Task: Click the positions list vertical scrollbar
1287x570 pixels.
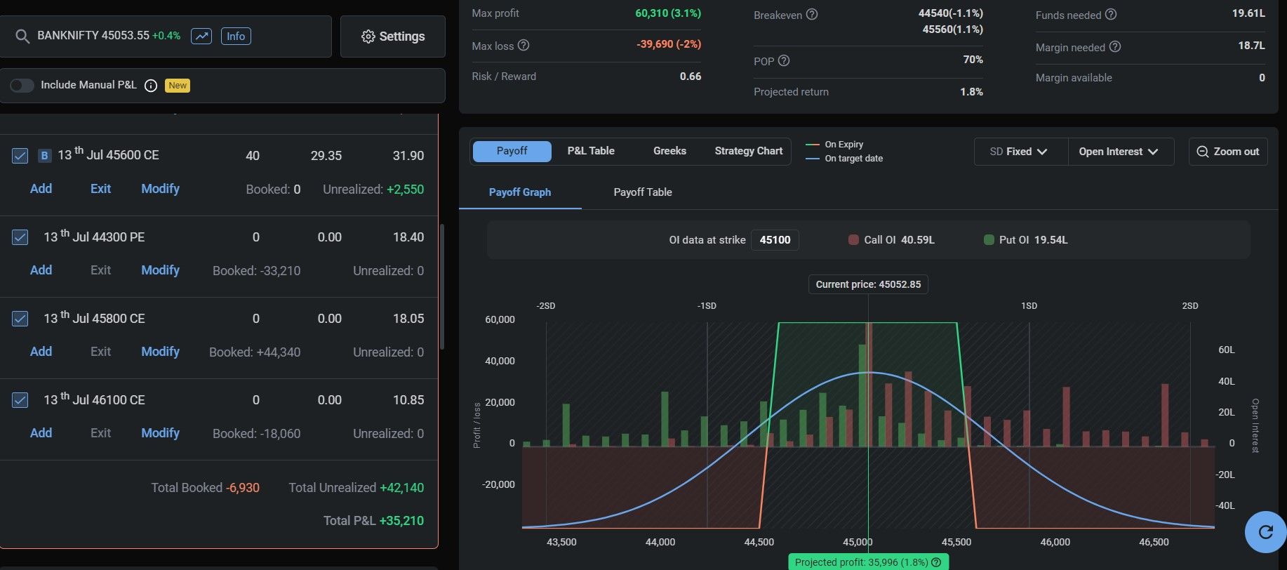Action: pyautogui.click(x=441, y=286)
